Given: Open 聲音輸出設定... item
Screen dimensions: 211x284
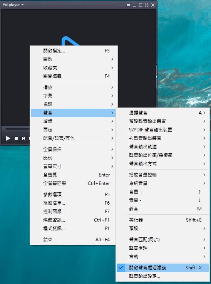Looking at the screenshot, I should point(162,276).
